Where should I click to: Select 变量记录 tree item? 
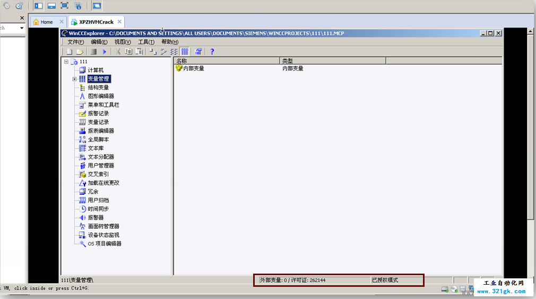[99, 122]
